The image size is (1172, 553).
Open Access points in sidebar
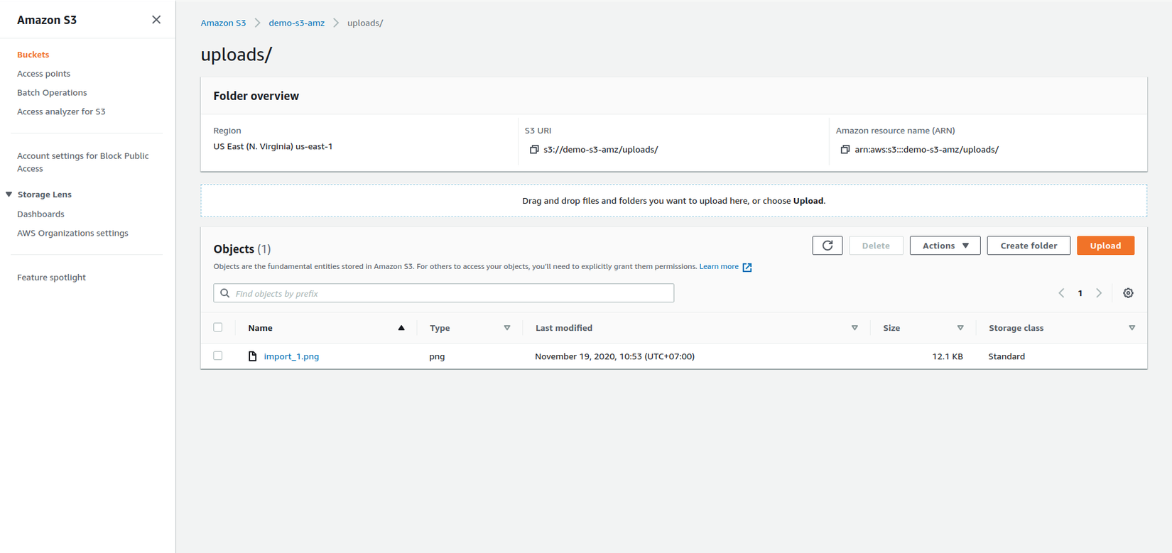click(x=43, y=74)
